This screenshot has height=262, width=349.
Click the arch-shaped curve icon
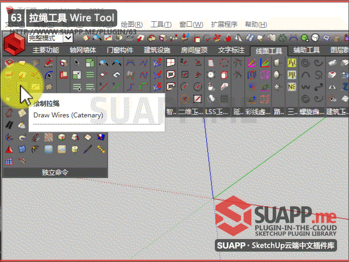point(305,75)
